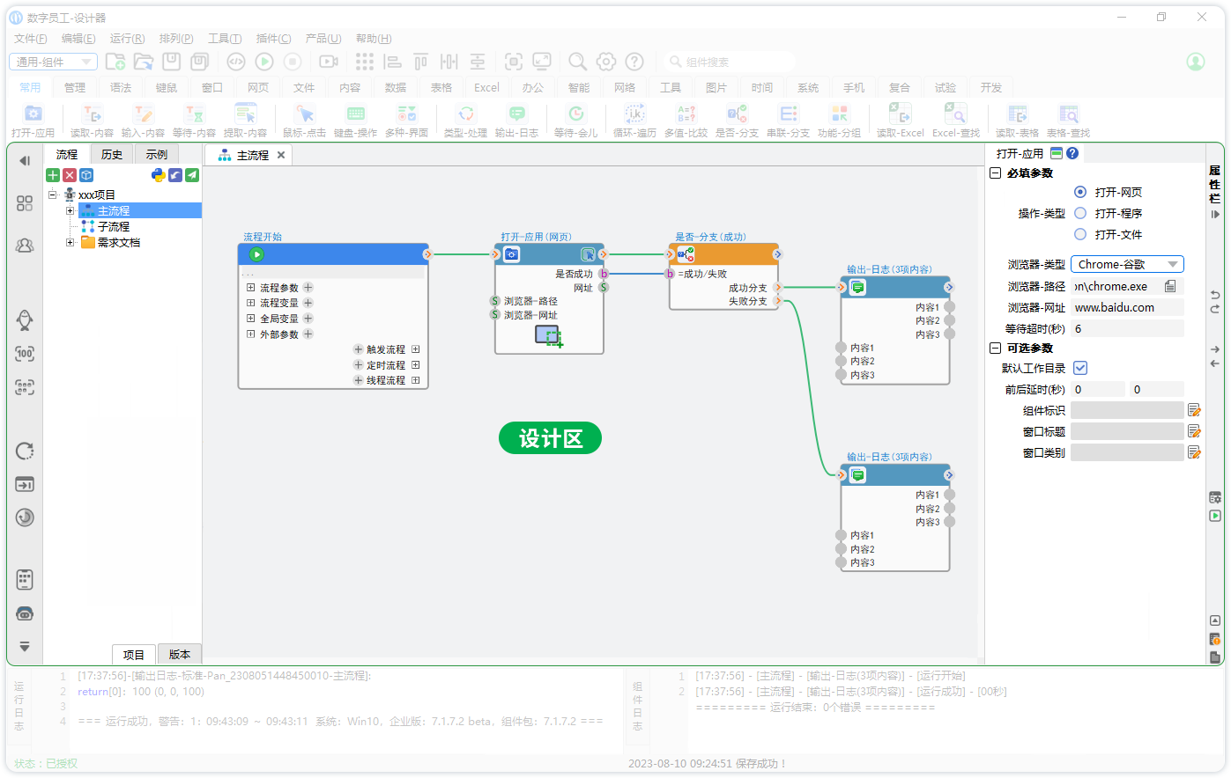Switch to the 版本 bottom tab
1231x778 pixels.
click(x=180, y=654)
